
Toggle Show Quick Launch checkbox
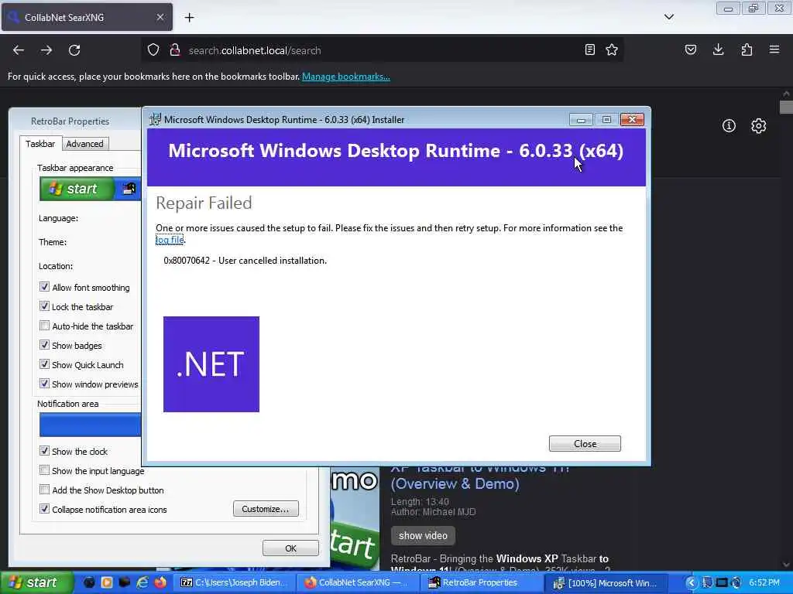[44, 364]
